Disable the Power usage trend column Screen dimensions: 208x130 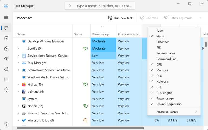click(x=169, y=104)
